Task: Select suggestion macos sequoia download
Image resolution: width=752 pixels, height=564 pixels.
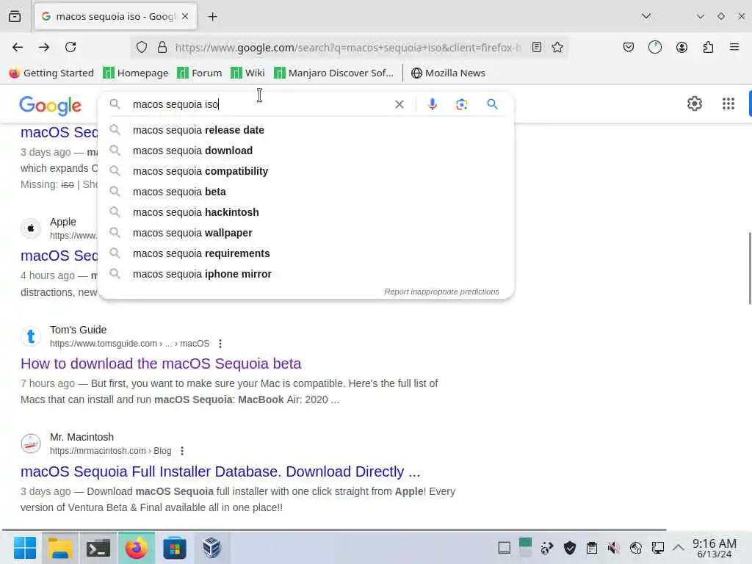Action: point(306,151)
